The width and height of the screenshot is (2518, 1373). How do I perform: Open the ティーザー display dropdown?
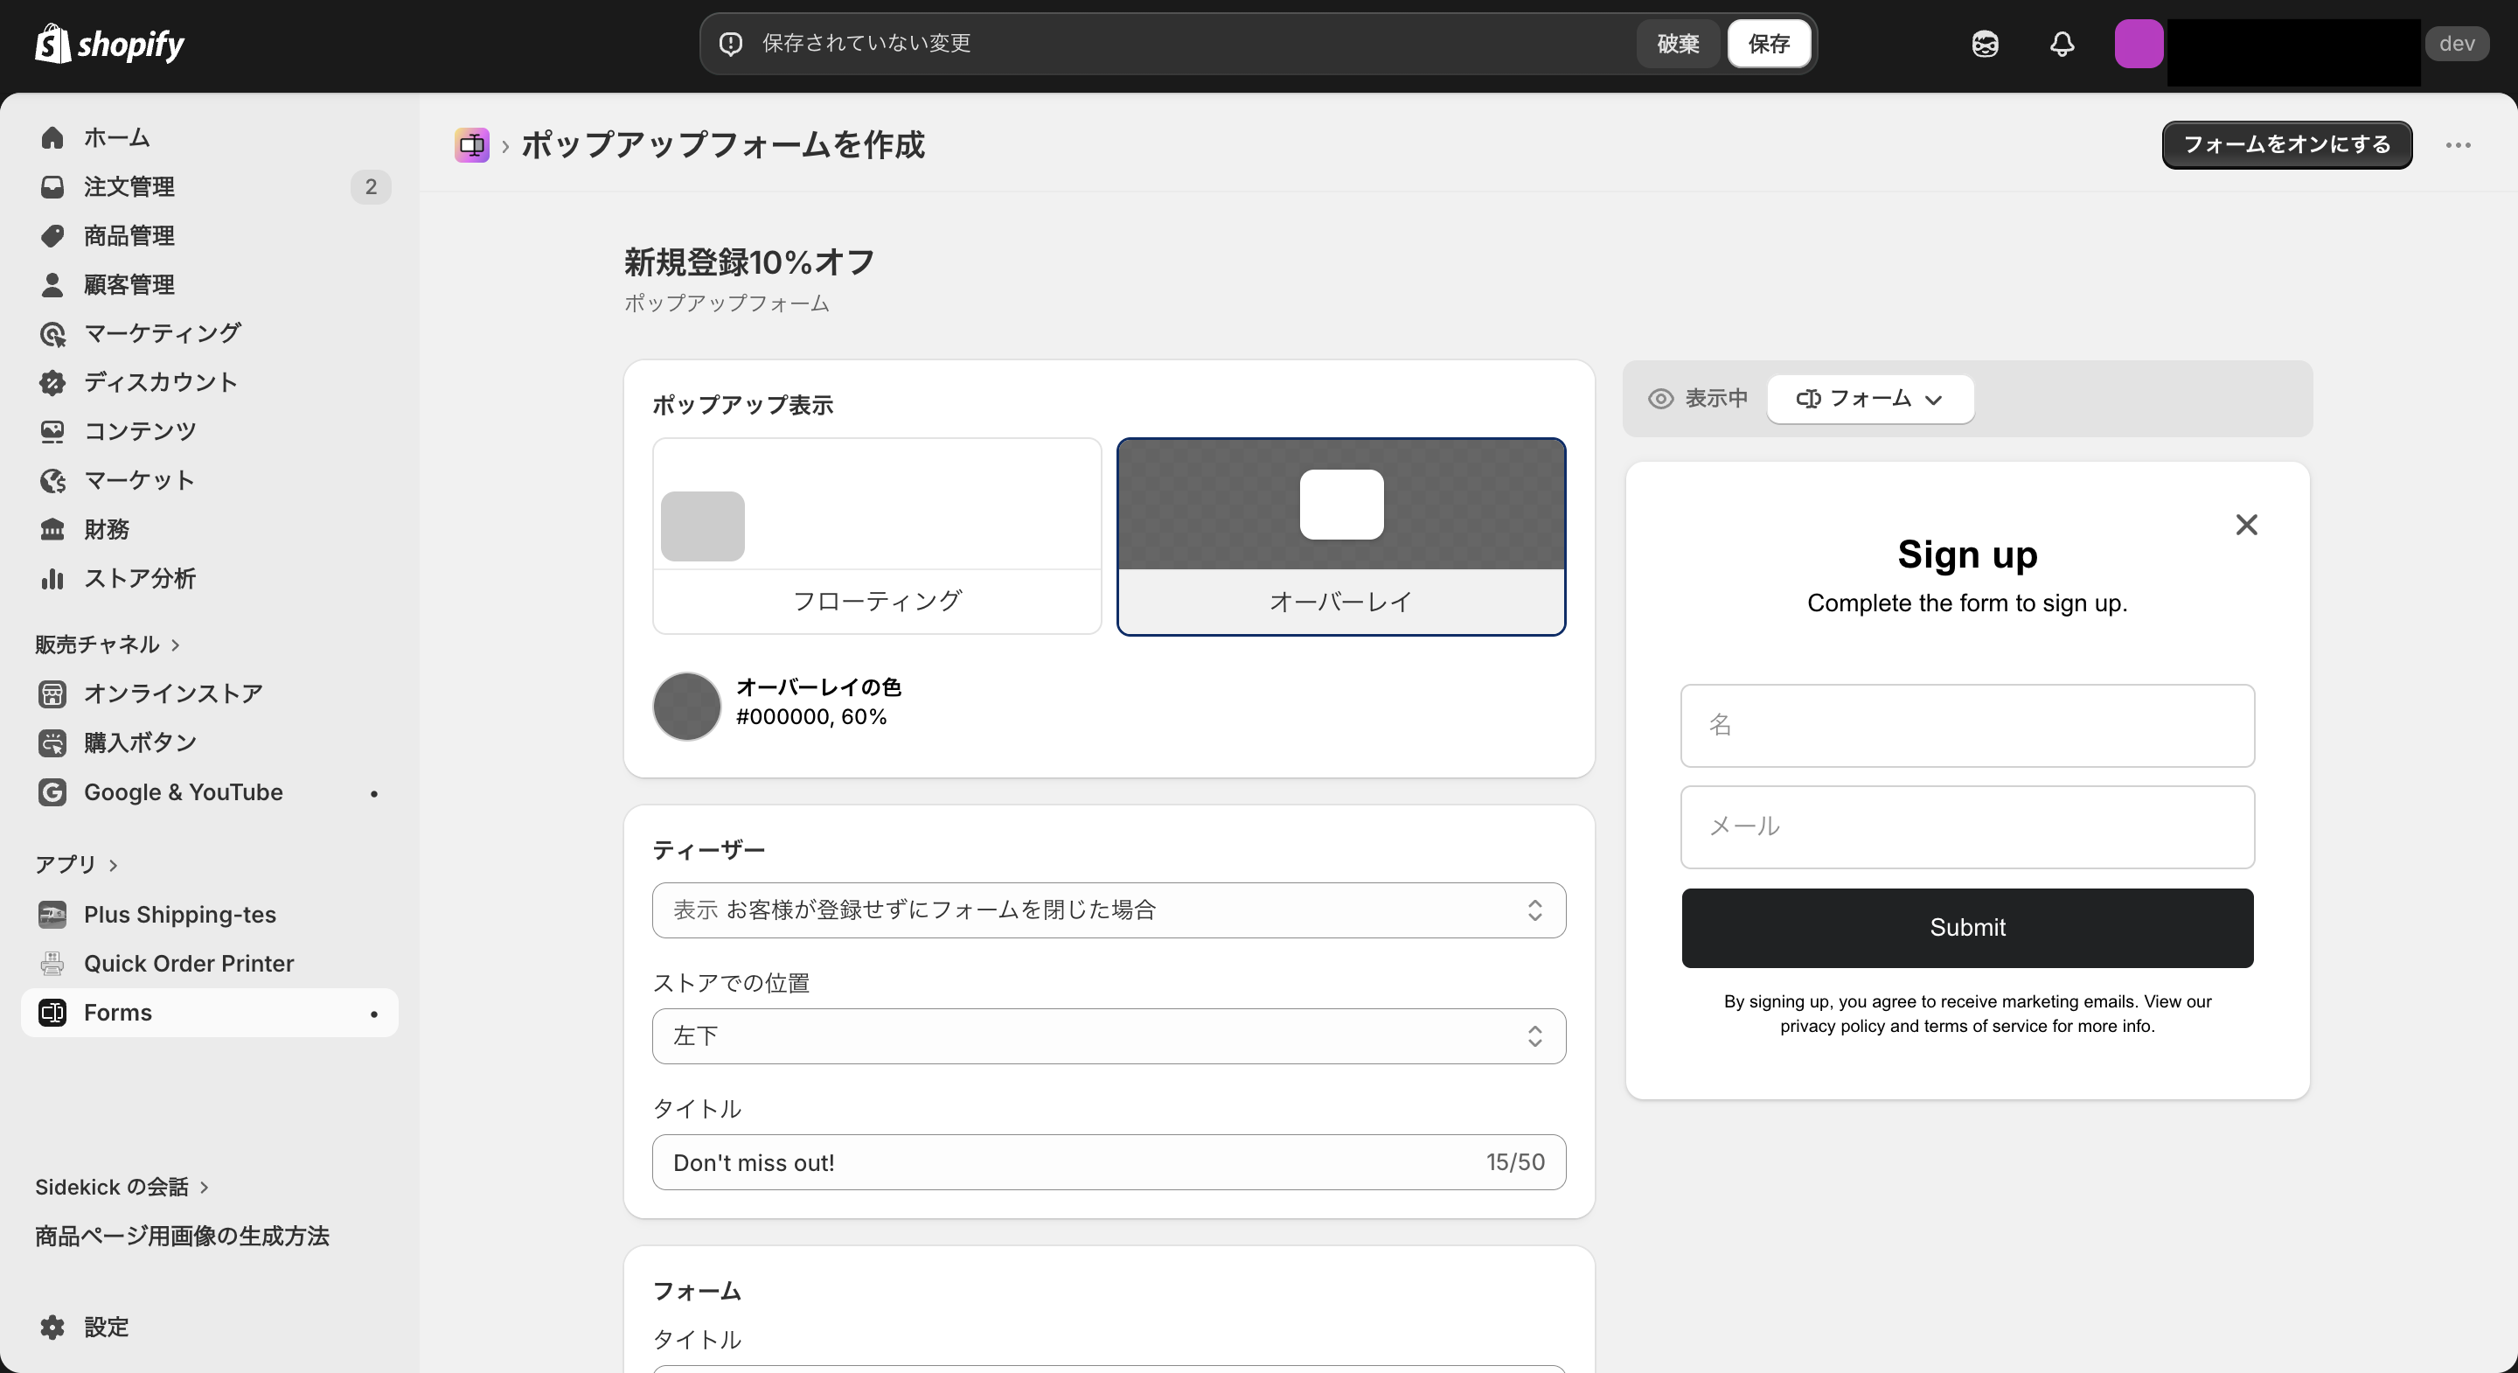point(1109,910)
